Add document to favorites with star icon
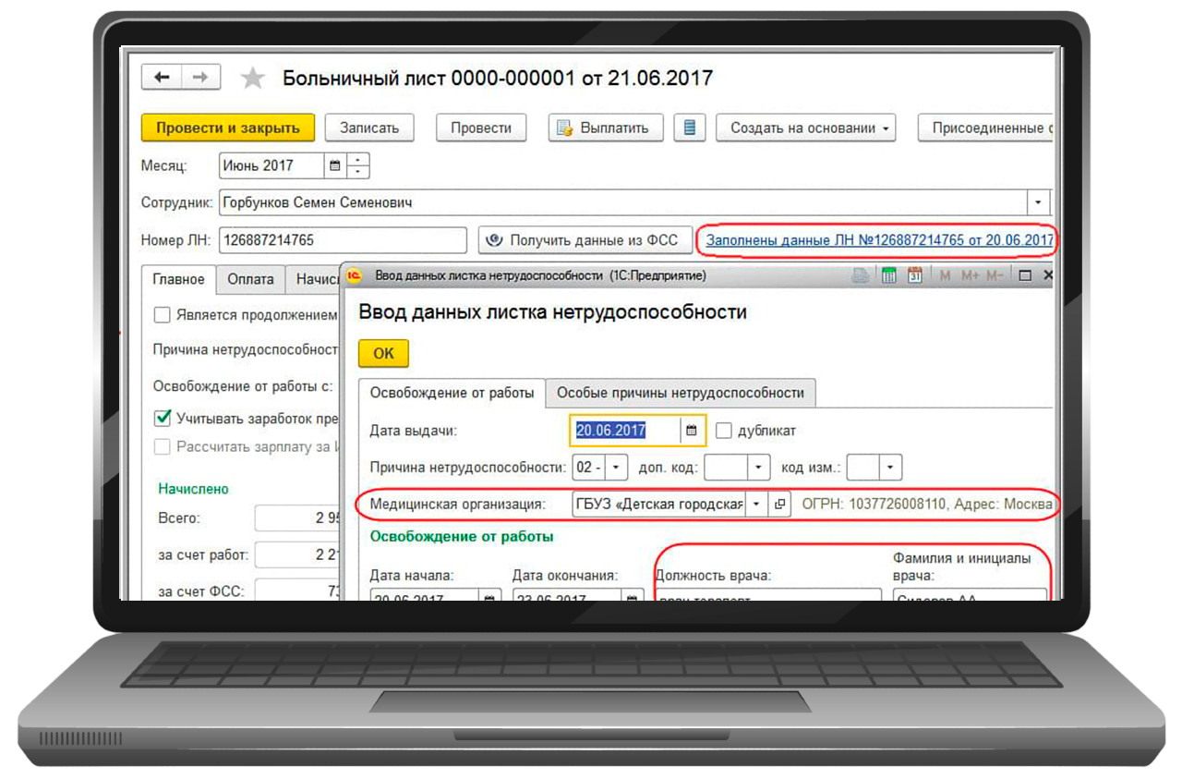The width and height of the screenshot is (1182, 779). tap(252, 79)
